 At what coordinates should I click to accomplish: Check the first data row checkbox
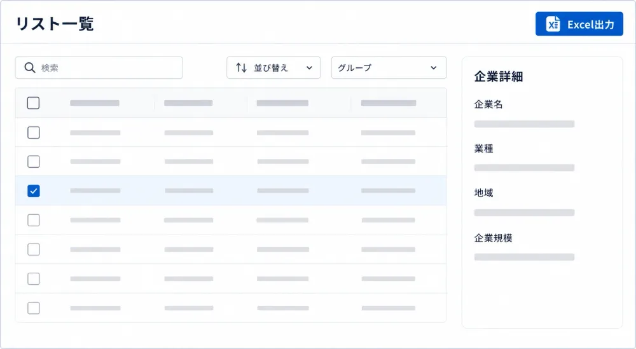(33, 133)
